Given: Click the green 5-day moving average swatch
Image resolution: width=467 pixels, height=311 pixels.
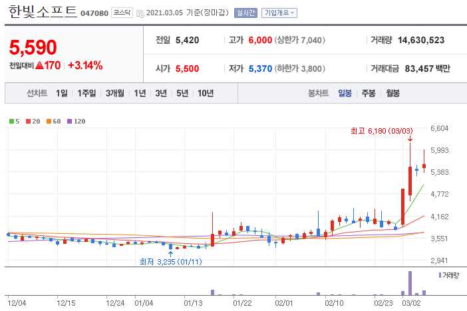Looking at the screenshot, I should point(11,122).
